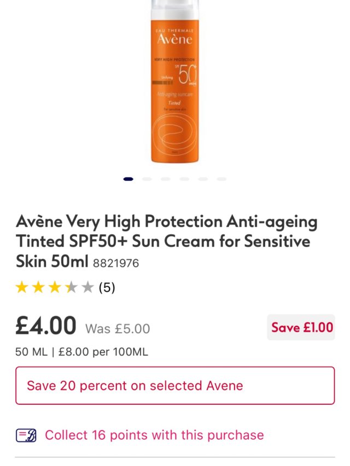Tap the Save £1.00 badge
Screen dimensions: 350x466
tap(301, 327)
